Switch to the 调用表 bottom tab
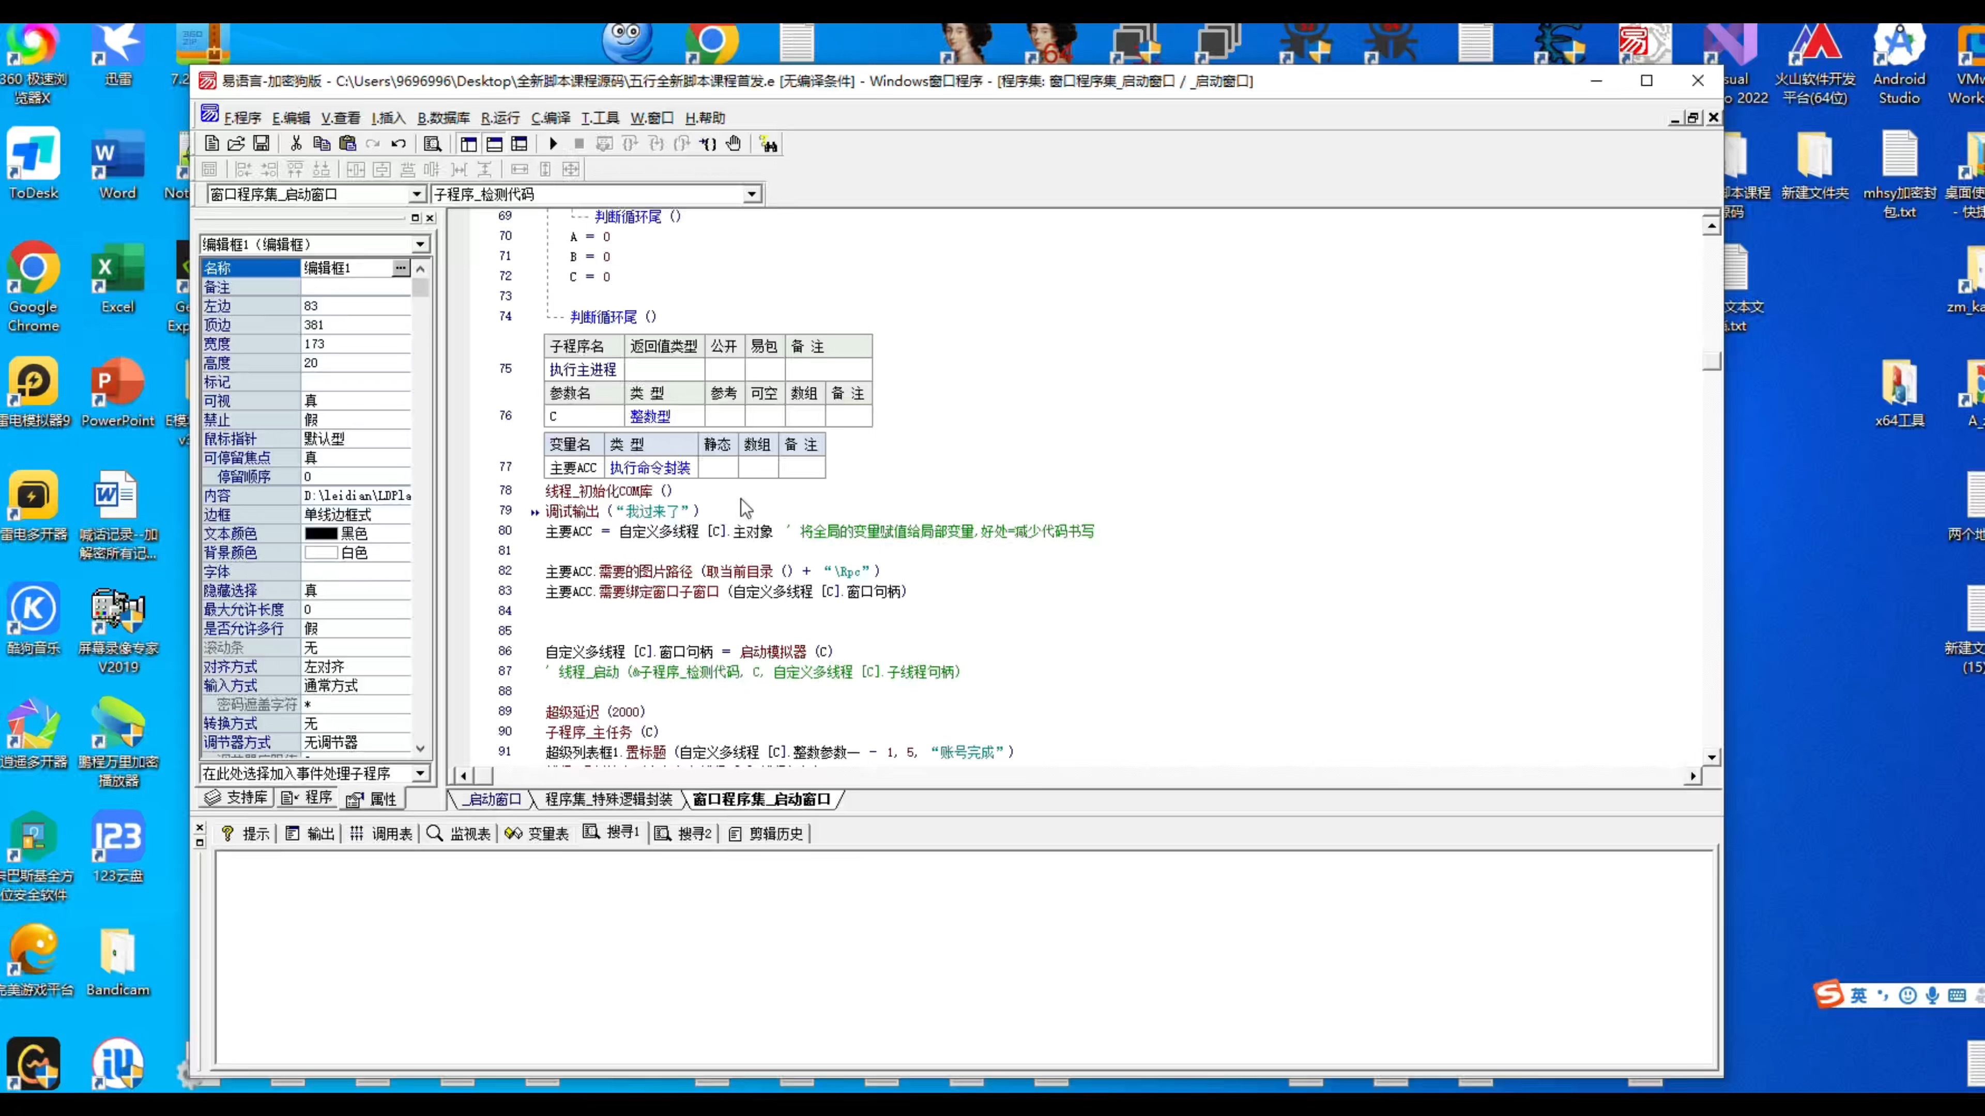 coord(381,833)
